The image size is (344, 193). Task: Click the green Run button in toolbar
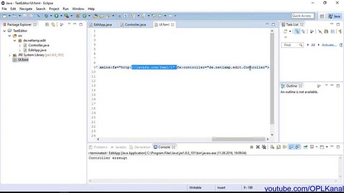pos(56,16)
